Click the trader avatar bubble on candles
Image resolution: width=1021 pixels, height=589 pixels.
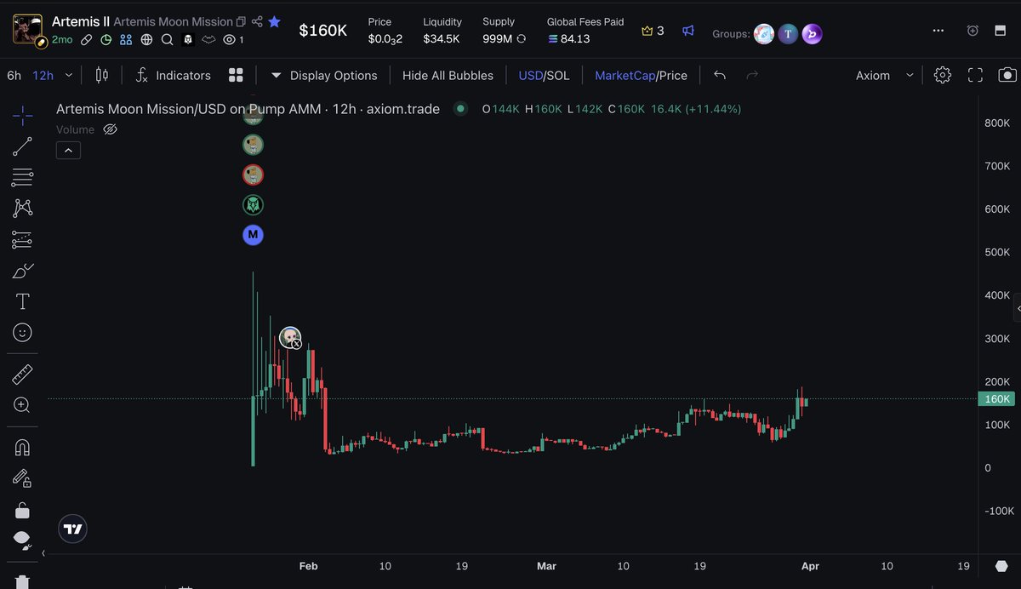point(290,337)
